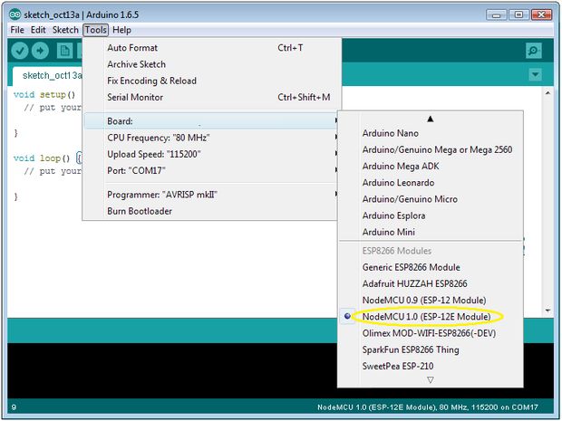Viewport: 562px width, 421px height.
Task: Open the Sketch menu
Action: coord(65,30)
